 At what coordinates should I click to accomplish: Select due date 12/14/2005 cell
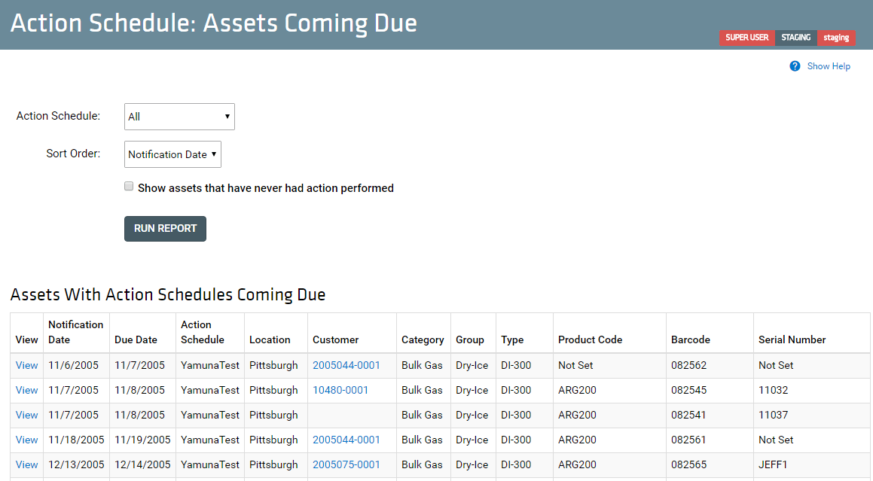click(142, 464)
